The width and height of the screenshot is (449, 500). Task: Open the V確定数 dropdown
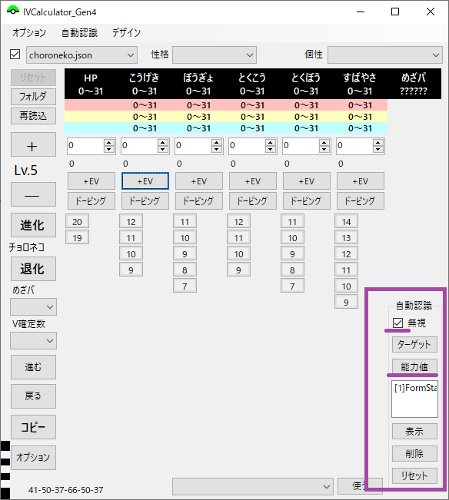point(34,340)
